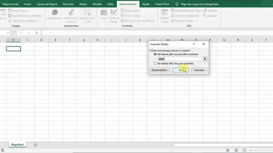
Task: Switch to Page Layout view
Action: click(x=236, y=150)
